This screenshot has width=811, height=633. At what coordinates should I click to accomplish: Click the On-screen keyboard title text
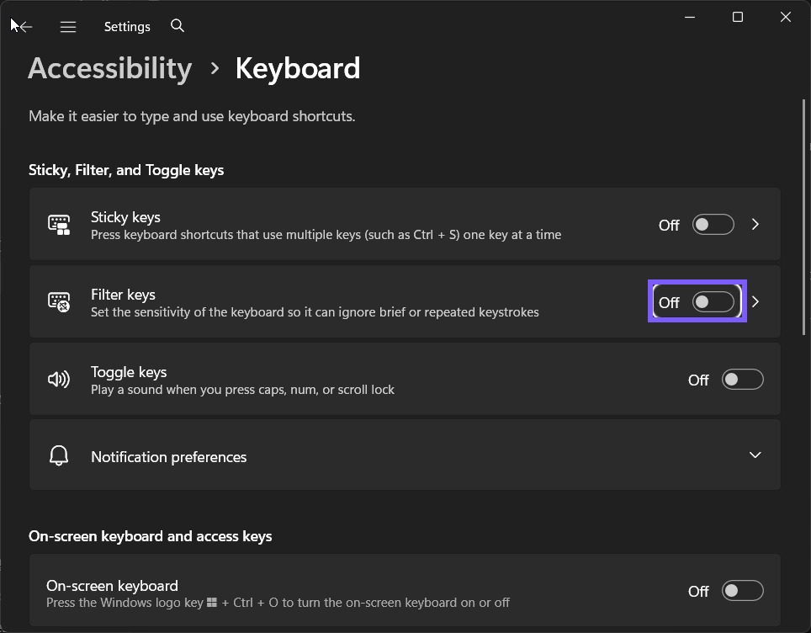pyautogui.click(x=112, y=585)
